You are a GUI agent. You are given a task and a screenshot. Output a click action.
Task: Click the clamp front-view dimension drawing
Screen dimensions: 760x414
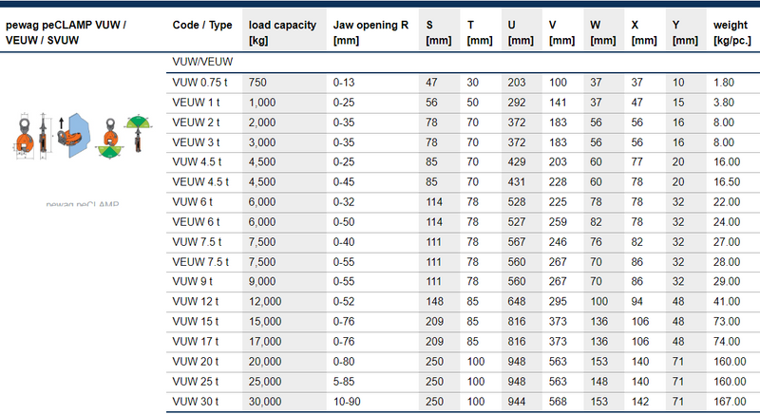pyautogui.click(x=24, y=133)
